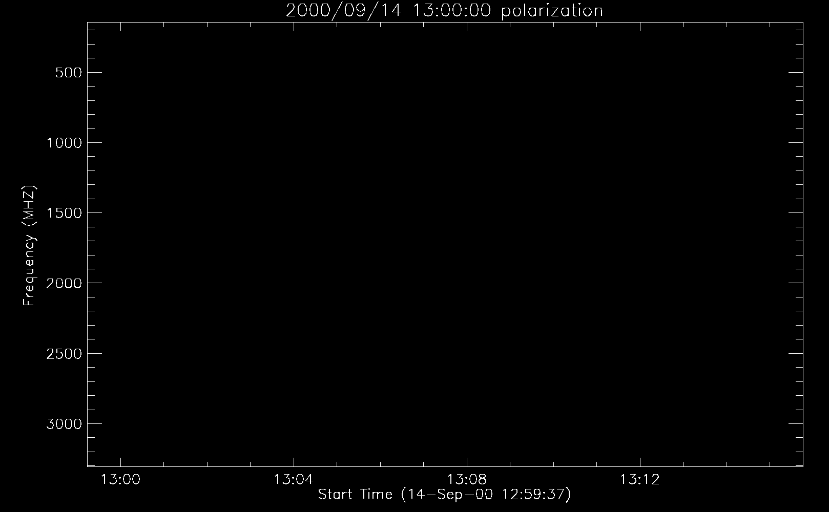This screenshot has width=829, height=512.
Task: Click the "Frequency (MHZ)" axis label
Action: click(x=29, y=246)
